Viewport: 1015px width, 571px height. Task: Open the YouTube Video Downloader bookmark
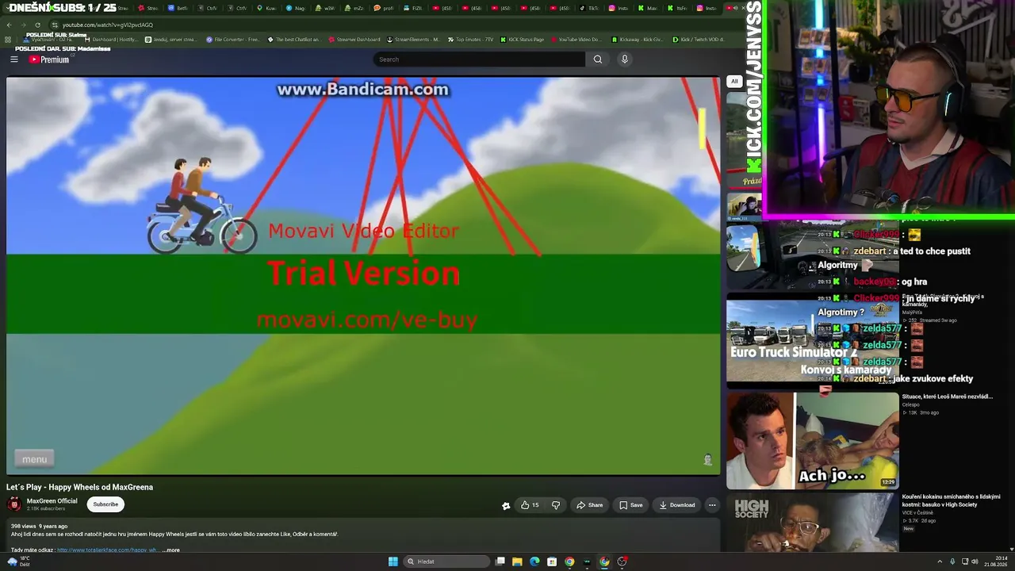coord(576,40)
